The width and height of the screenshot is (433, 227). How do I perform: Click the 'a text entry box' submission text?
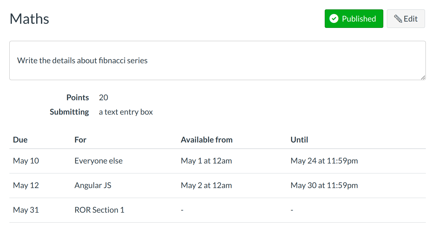[126, 112]
